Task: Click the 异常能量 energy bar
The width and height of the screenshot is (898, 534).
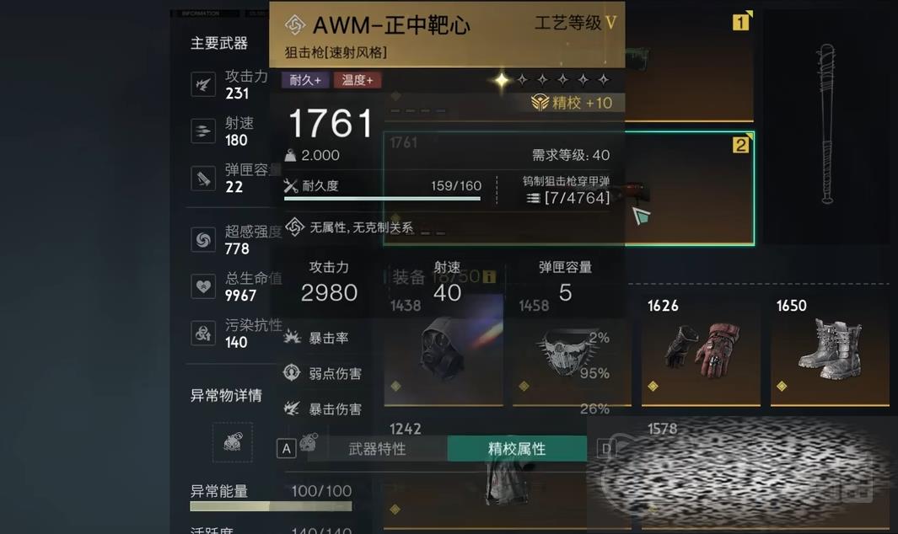Action: 271,506
